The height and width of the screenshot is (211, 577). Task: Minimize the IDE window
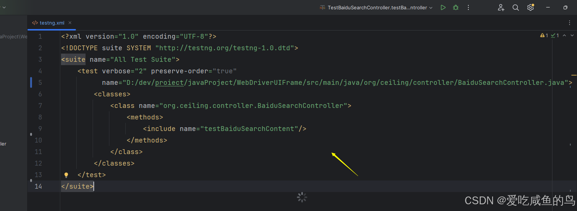point(548,7)
